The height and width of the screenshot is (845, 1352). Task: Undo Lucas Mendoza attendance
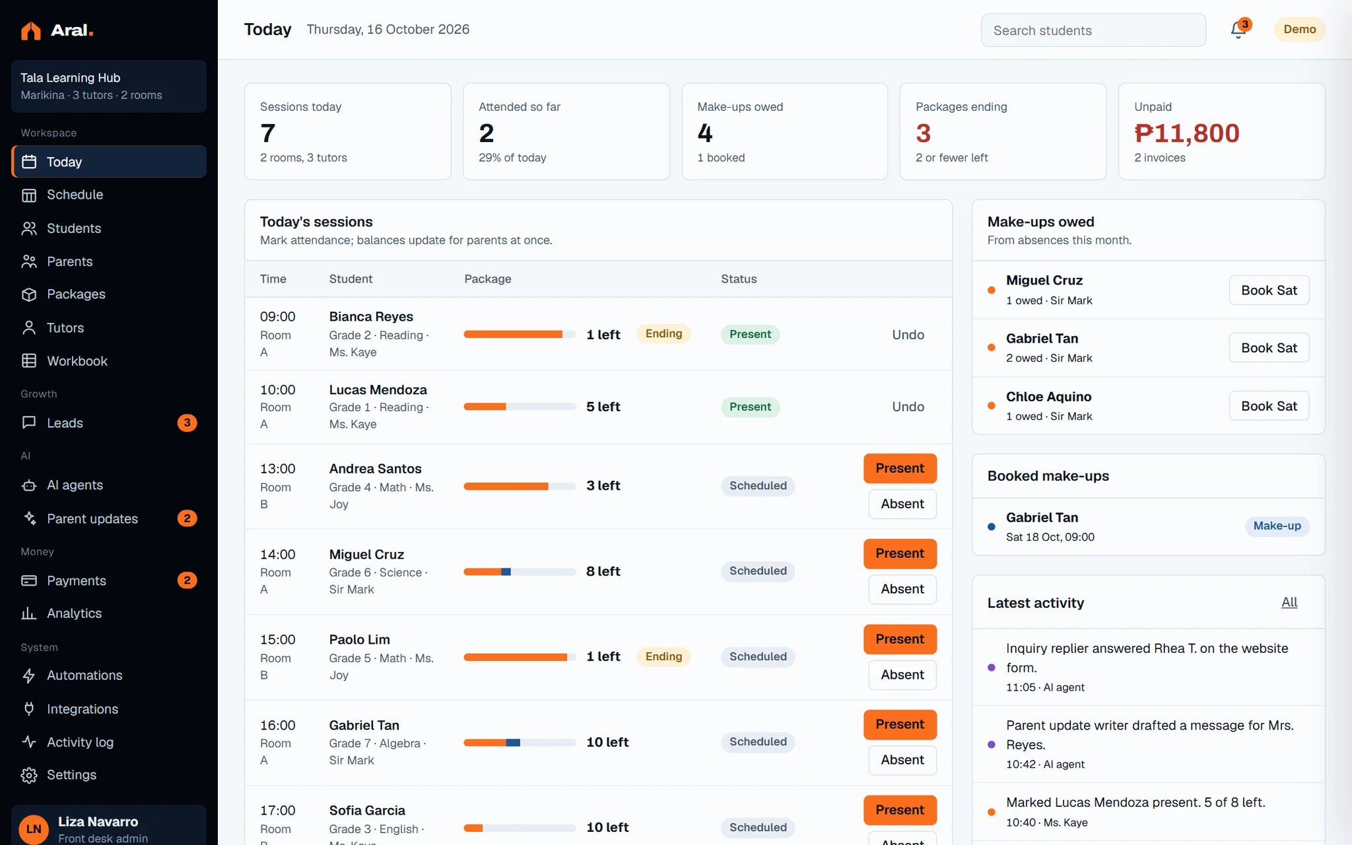(908, 407)
